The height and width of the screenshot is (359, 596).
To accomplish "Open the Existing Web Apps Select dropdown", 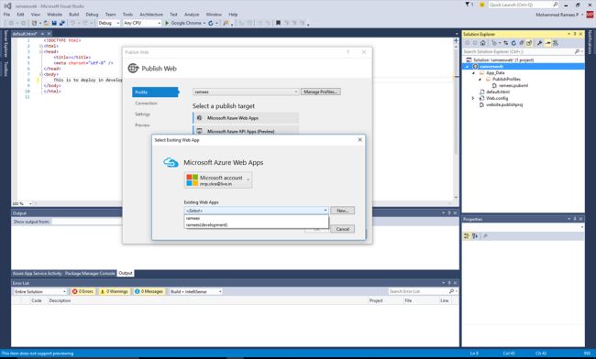I will point(256,211).
